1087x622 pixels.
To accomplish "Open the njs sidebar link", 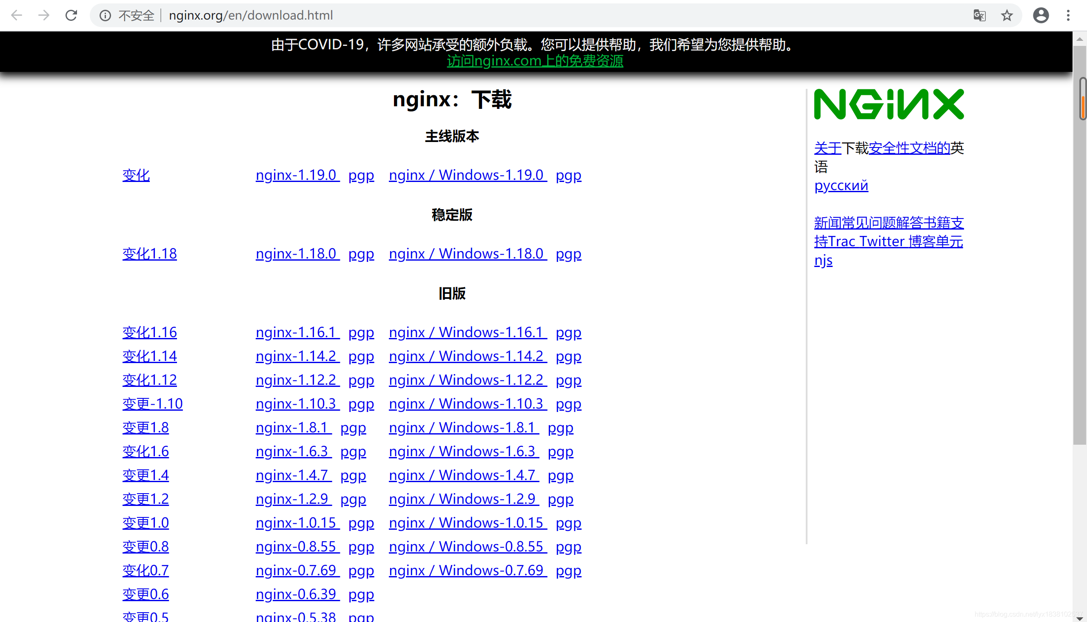I will tap(823, 260).
